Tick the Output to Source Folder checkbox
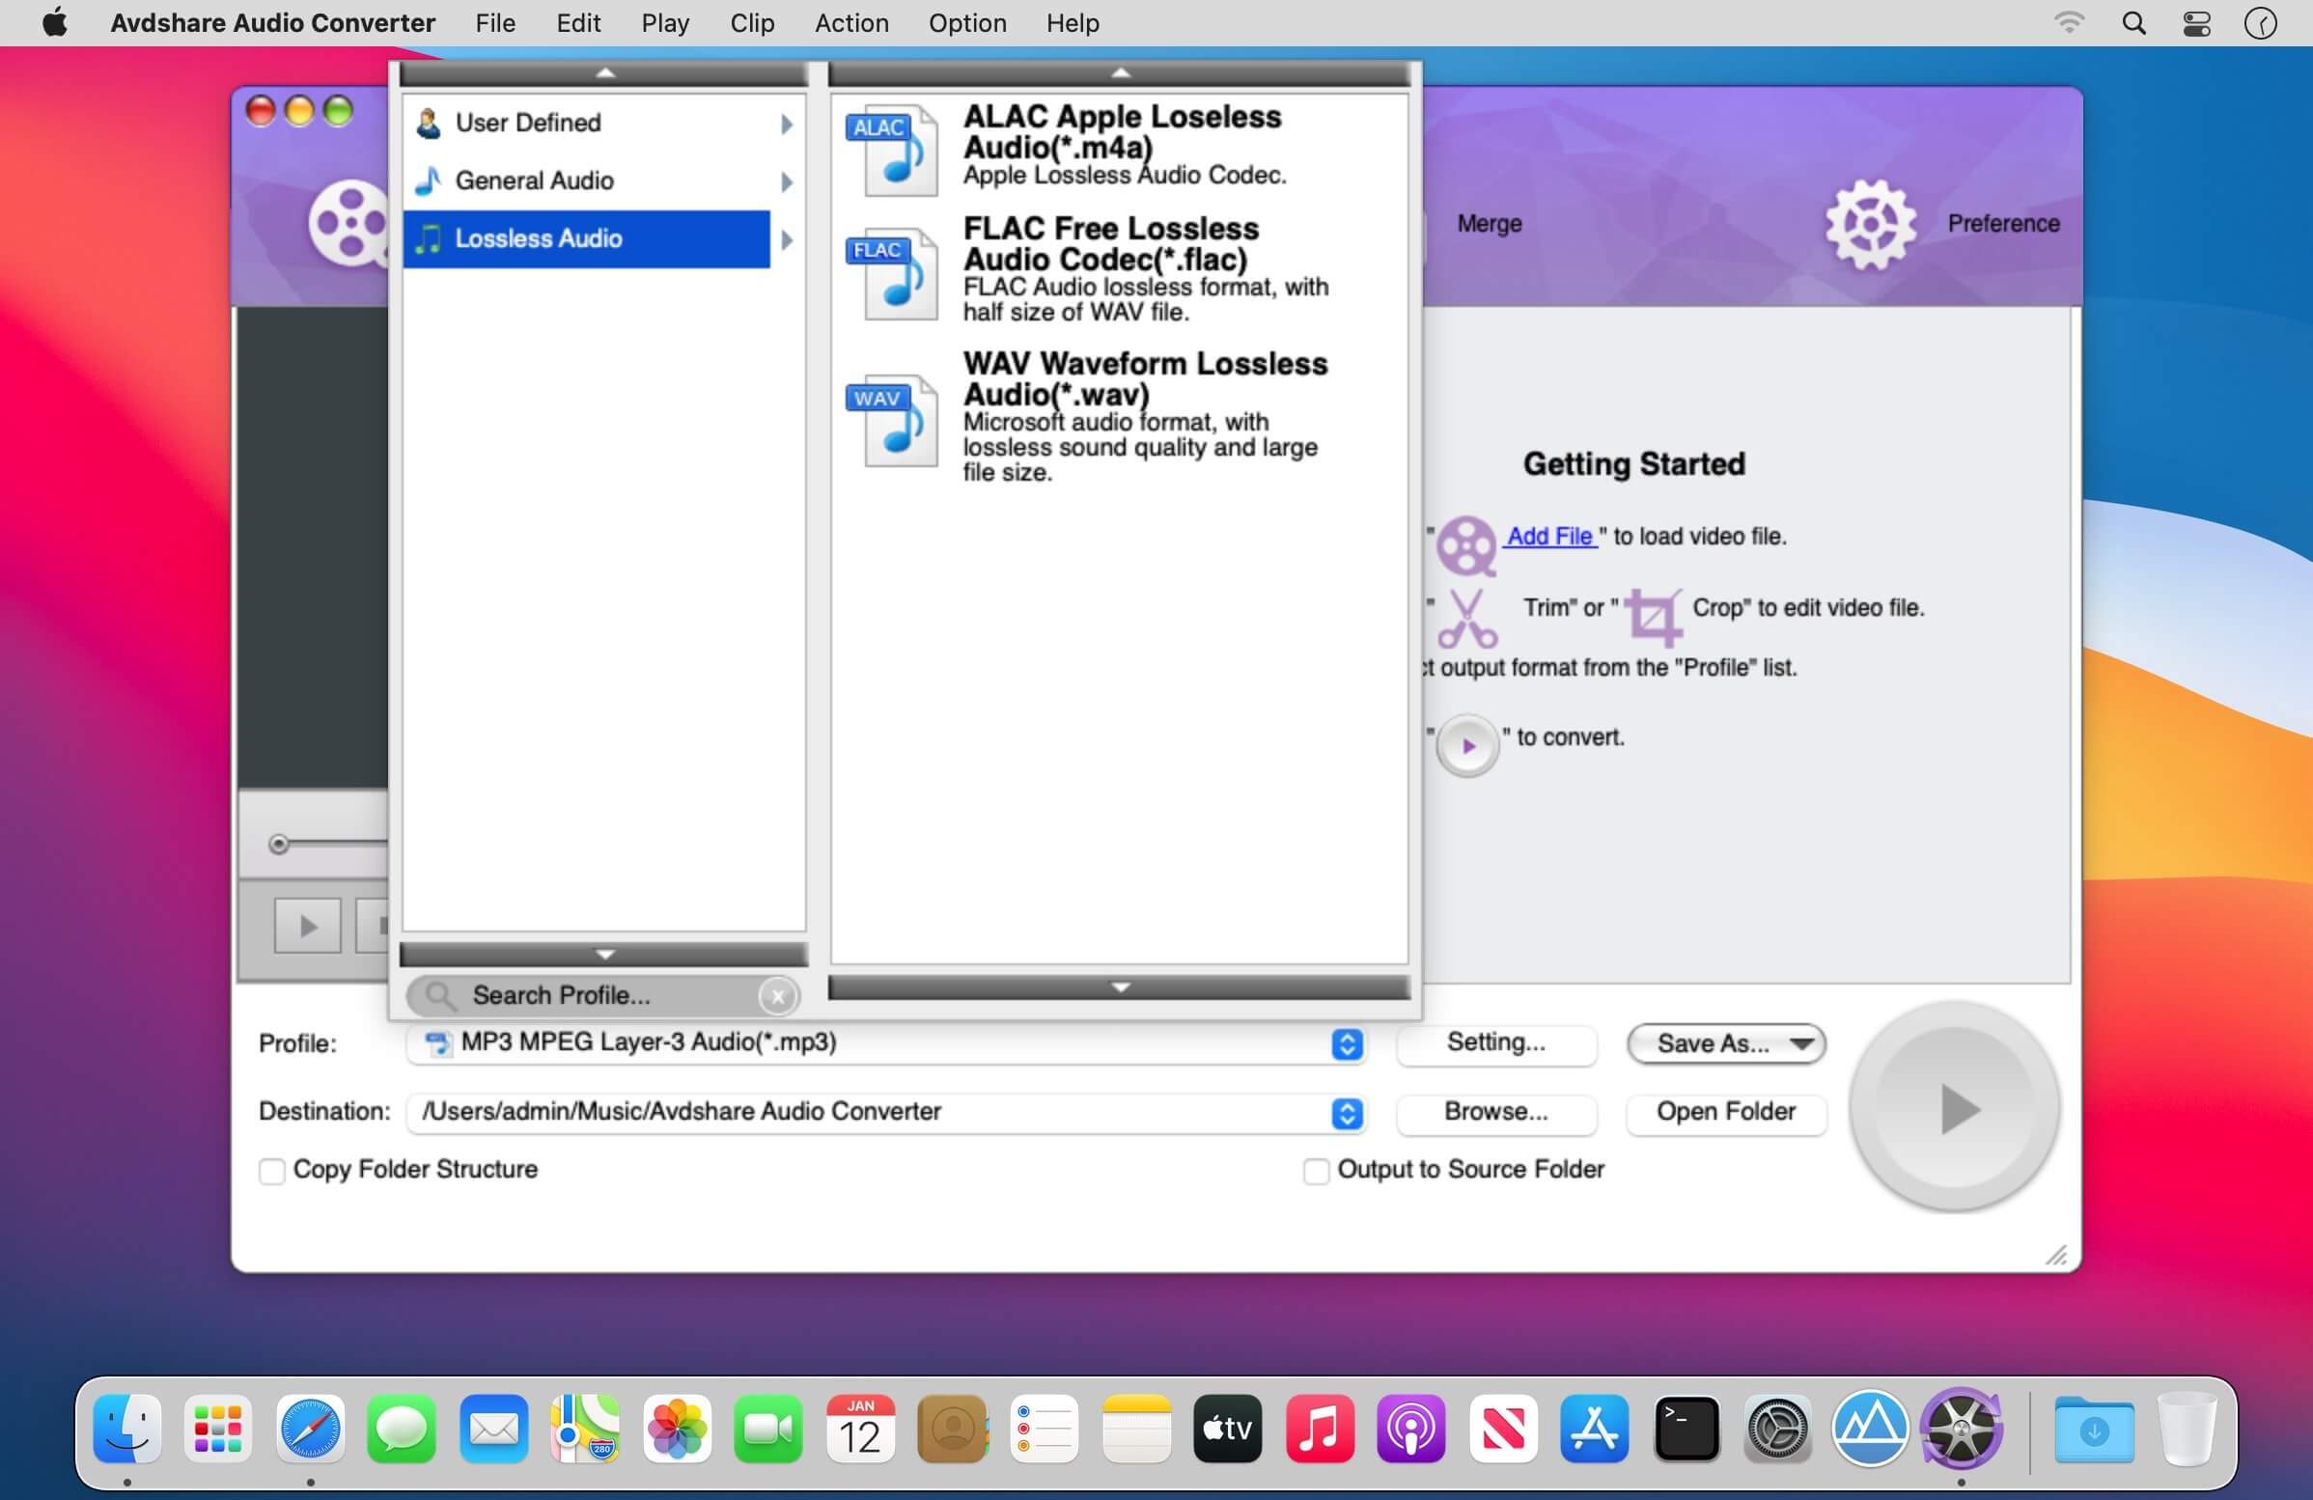The image size is (2313, 1500). [1316, 1171]
